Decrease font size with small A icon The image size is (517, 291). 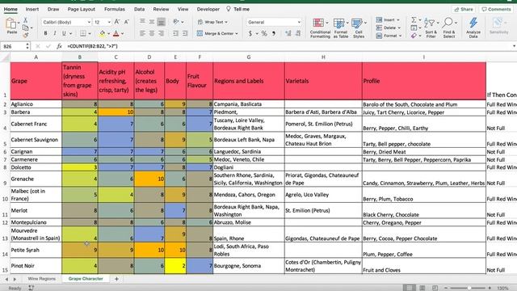[127, 22]
